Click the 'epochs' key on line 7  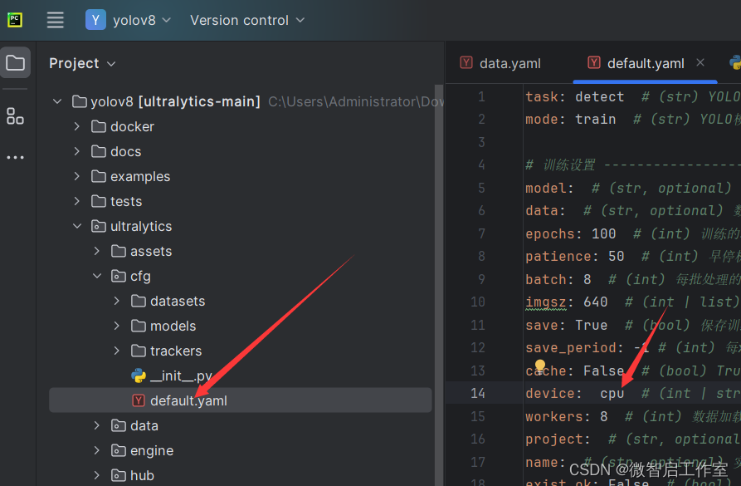[x=550, y=233]
